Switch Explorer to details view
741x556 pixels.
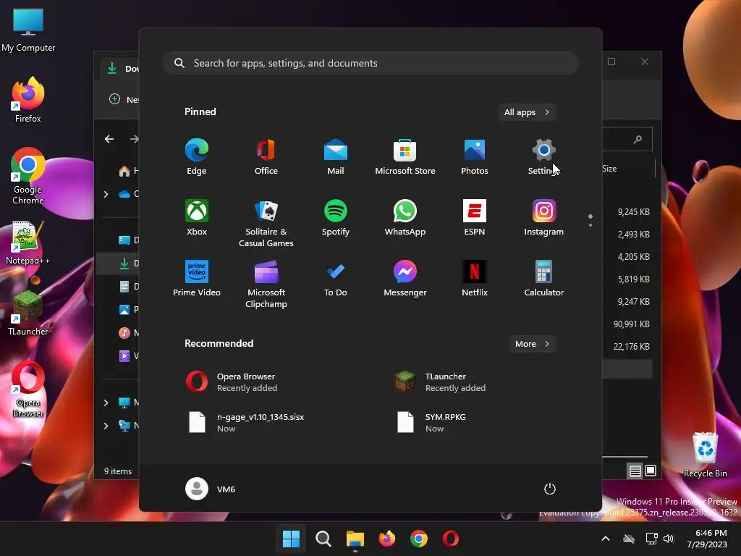click(x=635, y=471)
